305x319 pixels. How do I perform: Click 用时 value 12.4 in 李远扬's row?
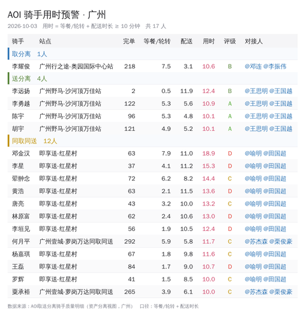click(208, 91)
